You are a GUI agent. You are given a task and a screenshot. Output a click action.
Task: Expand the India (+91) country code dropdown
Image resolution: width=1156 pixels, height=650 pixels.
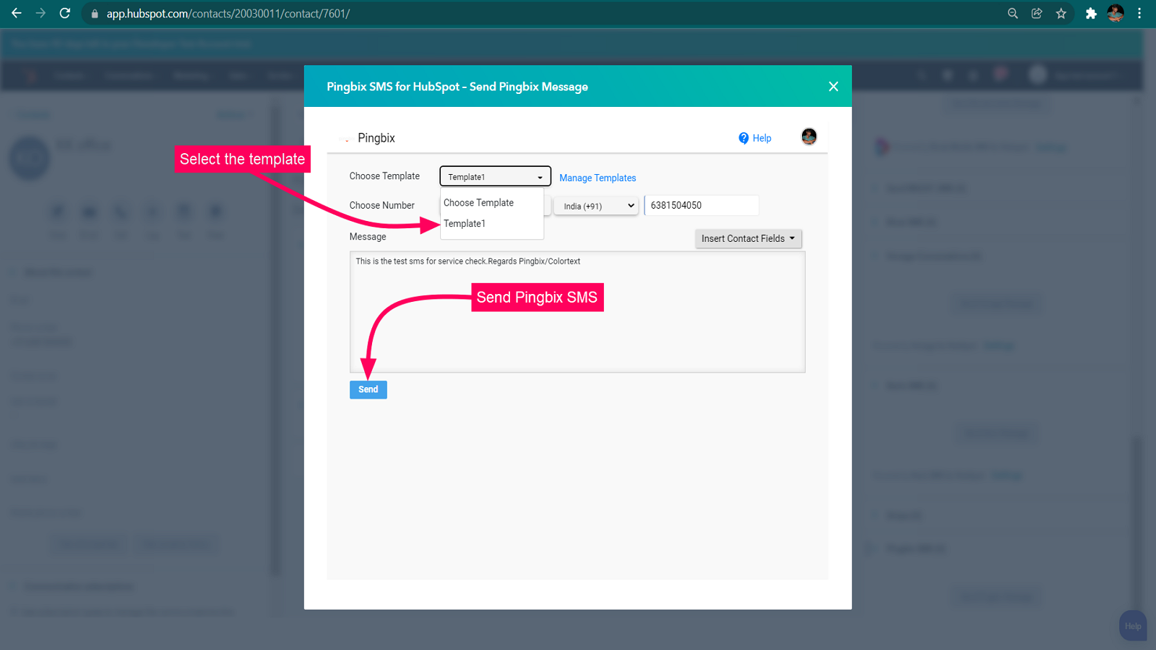pyautogui.click(x=597, y=206)
